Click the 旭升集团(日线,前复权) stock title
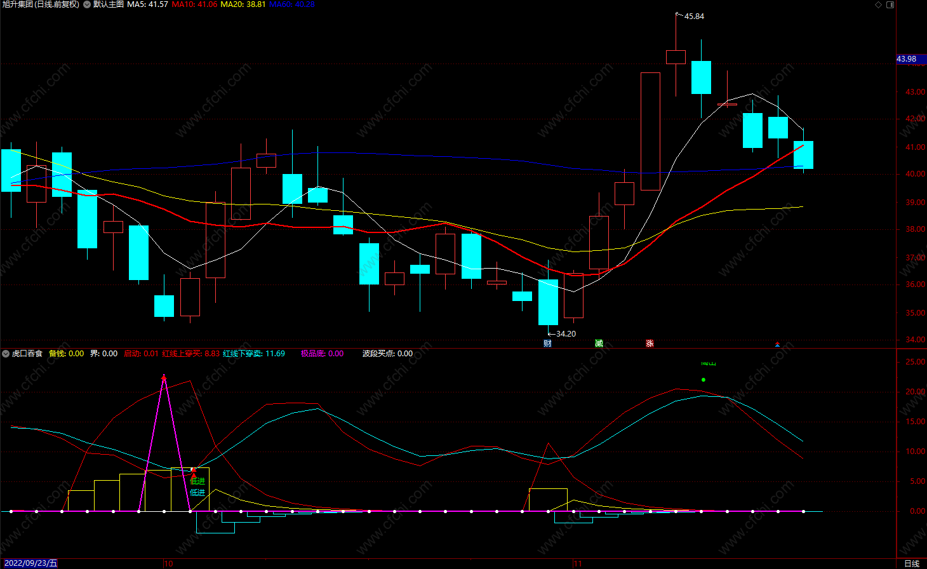The height and width of the screenshot is (569, 927). pos(40,4)
